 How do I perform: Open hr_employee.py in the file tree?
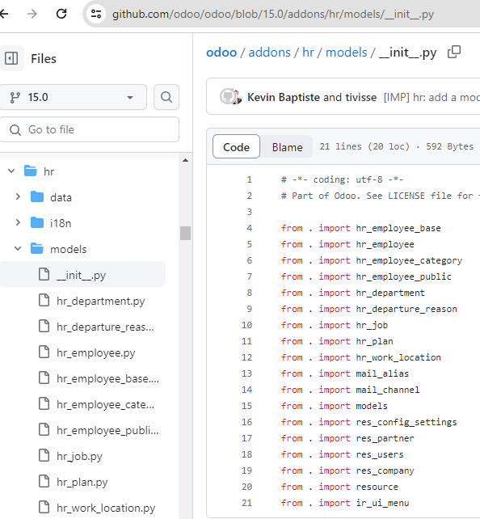(95, 352)
